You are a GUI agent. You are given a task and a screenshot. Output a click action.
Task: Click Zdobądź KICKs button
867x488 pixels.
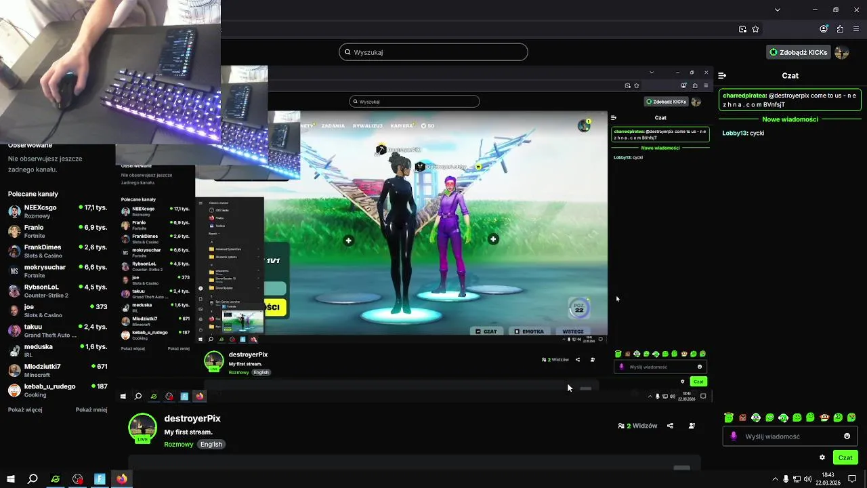tap(798, 52)
